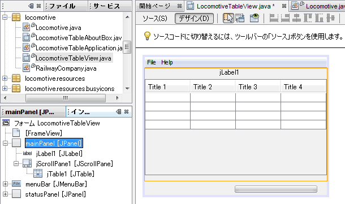Collapse the jScrollPane1 node
Viewport: 345px width, 204px height.
[x=16, y=163]
